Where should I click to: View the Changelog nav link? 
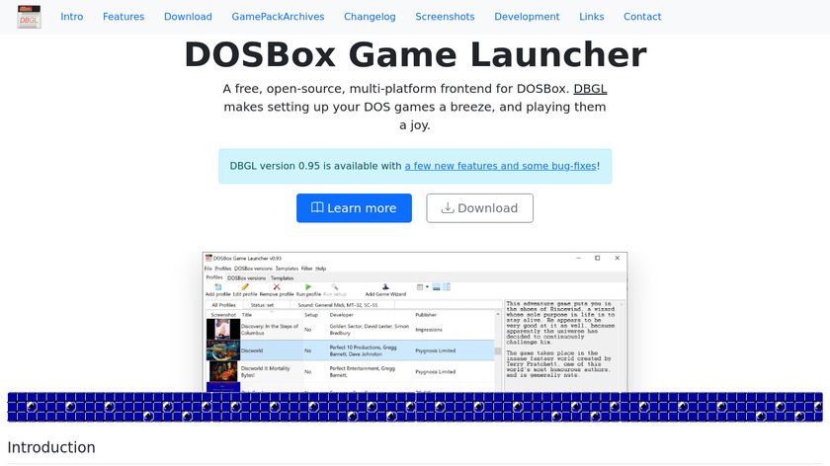370,17
